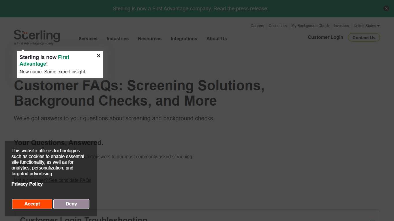Image resolution: width=394 pixels, height=221 pixels.
Task: Open My Background Check
Action: pos(310,26)
